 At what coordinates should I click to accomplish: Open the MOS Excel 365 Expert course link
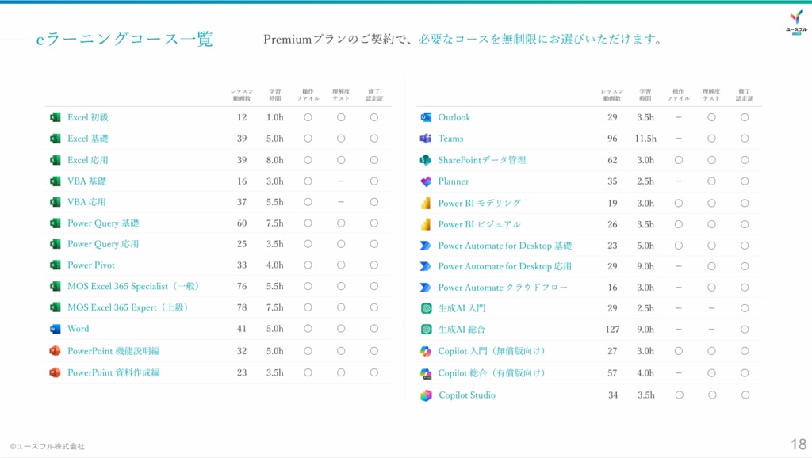coord(128,307)
